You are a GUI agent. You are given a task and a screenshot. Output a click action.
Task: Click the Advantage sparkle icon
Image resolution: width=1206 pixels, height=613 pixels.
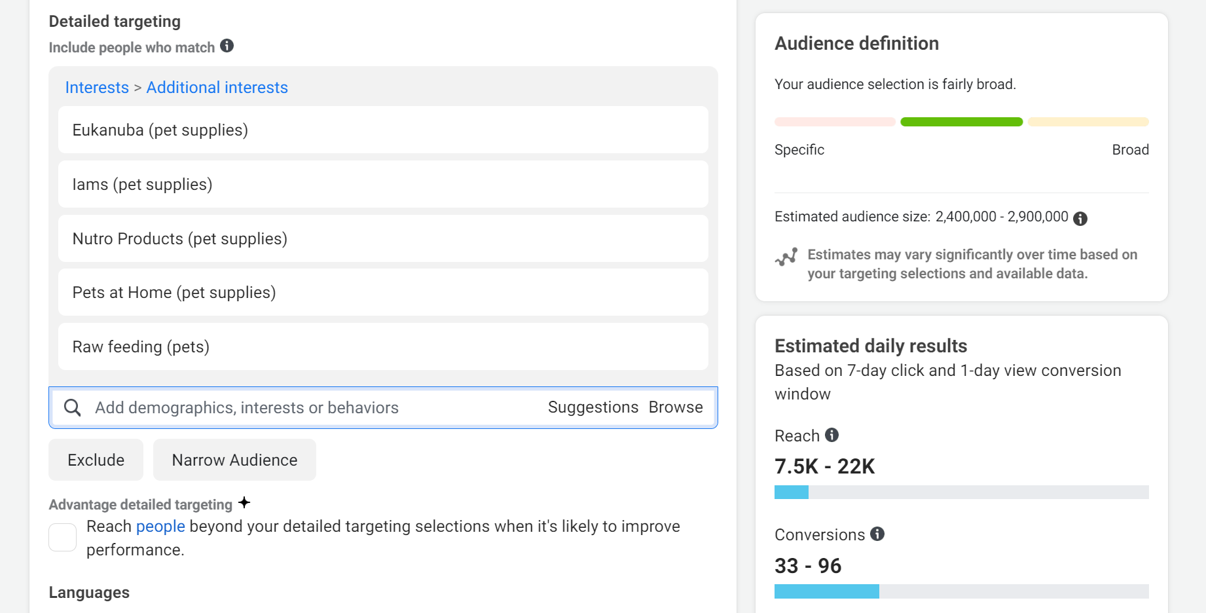[244, 502]
